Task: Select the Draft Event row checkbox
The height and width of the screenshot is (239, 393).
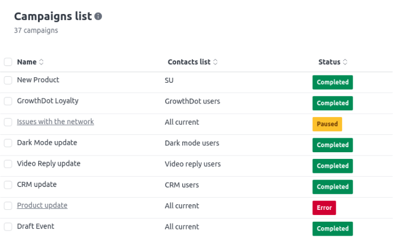Action: 8,227
